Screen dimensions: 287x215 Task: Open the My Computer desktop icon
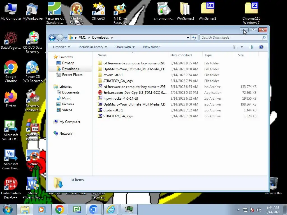[11, 11]
